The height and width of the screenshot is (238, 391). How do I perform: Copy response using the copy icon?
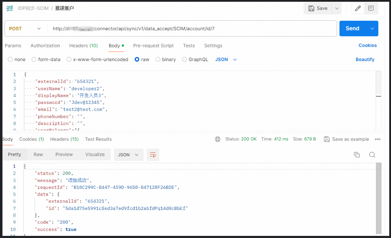pyautogui.click(x=357, y=155)
